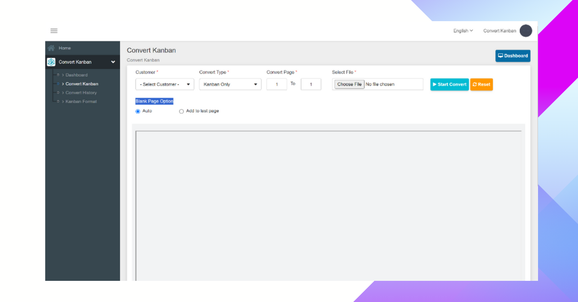Click the Convert Page end number field
578x302 pixels.
click(311, 85)
